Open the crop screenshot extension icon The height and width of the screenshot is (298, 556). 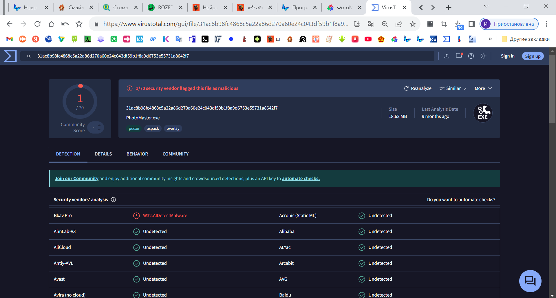coord(444,24)
